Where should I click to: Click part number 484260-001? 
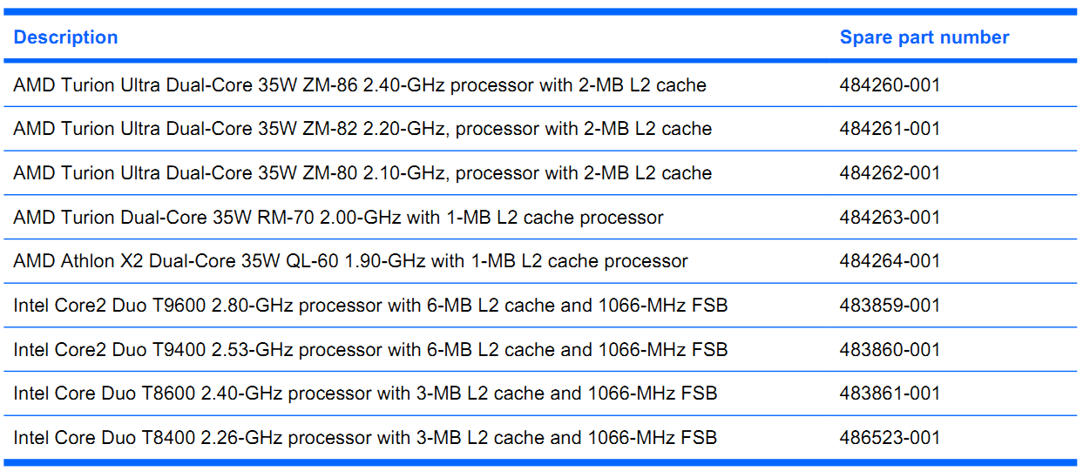pyautogui.click(x=890, y=85)
